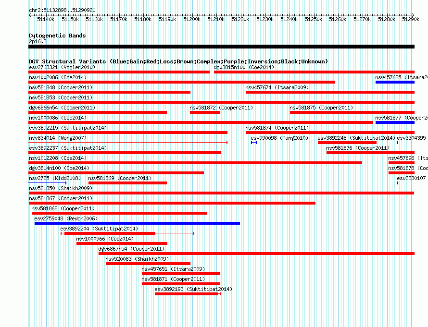This screenshot has width=428, height=327.
Task: Open dgv6867n54 (Cooper2011) variant label
Action: click(x=132, y=249)
